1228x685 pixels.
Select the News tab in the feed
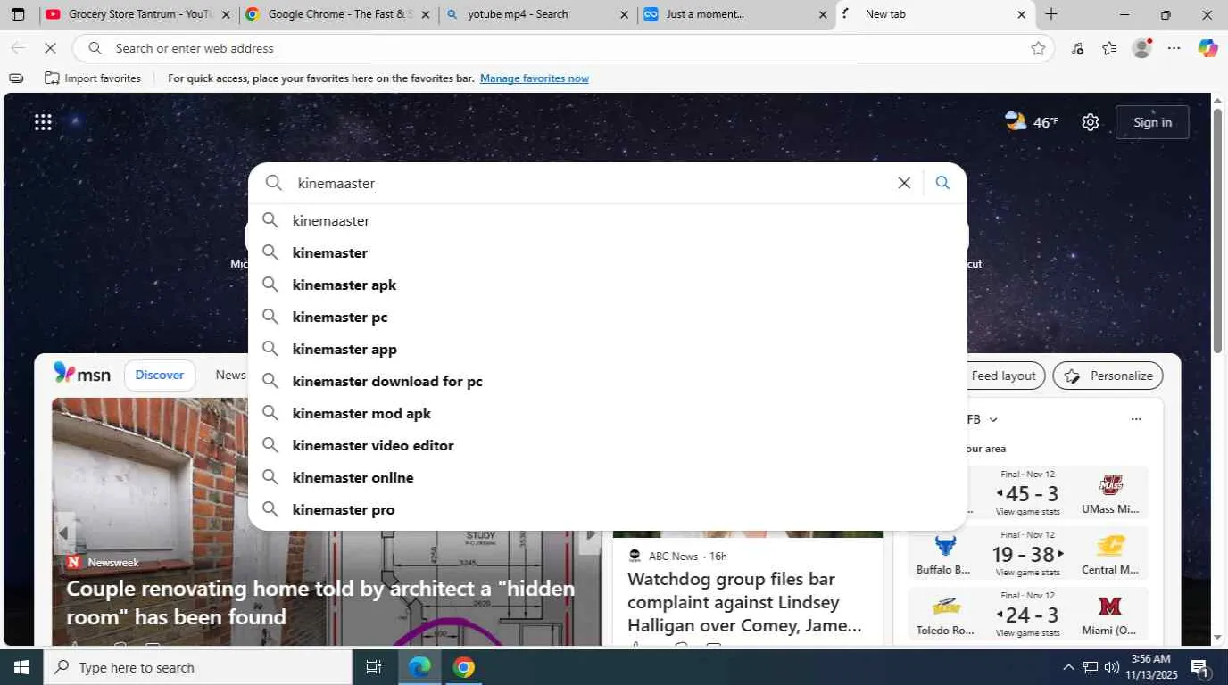click(x=230, y=376)
